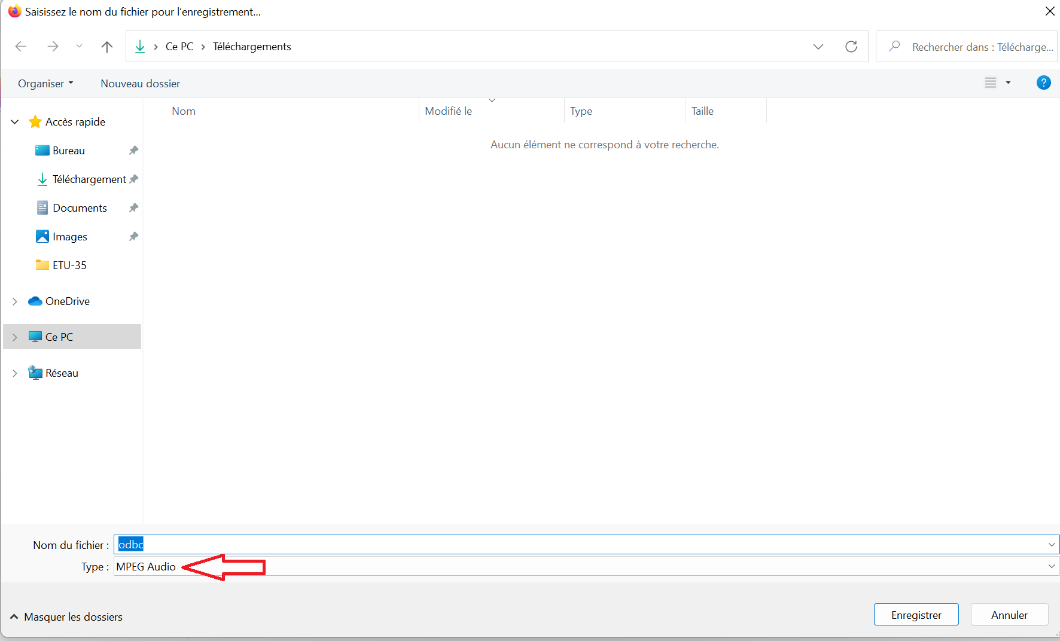This screenshot has height=641, width=1060.
Task: Hide folders with Masquer les dossiers
Action: point(66,617)
